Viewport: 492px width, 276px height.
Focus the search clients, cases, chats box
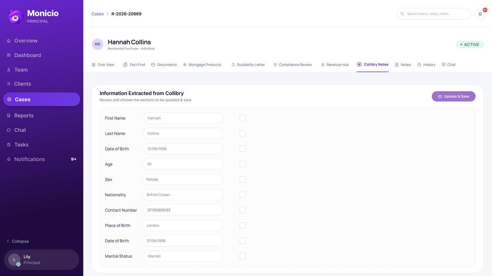pyautogui.click(x=433, y=14)
